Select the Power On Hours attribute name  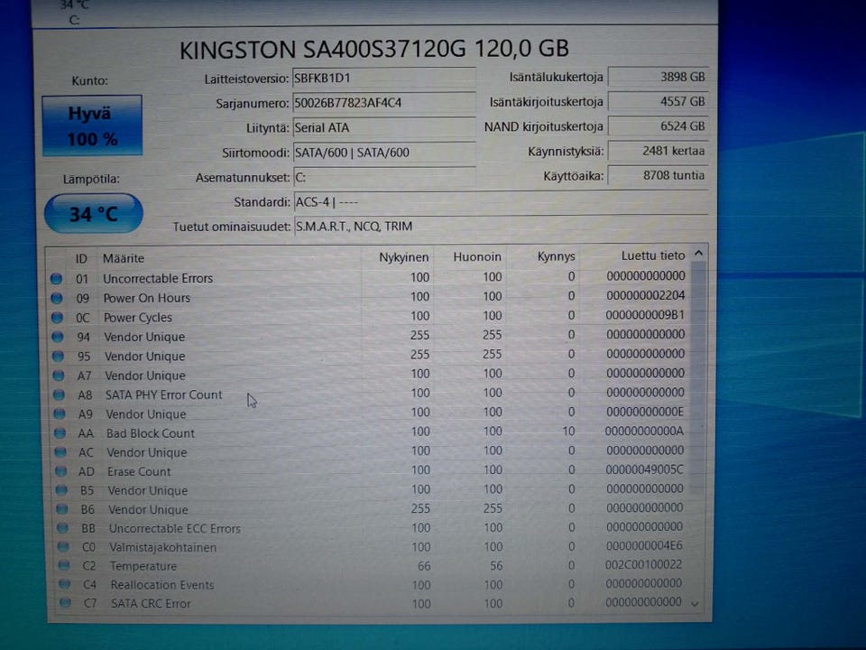(147, 298)
